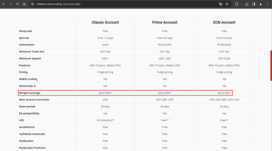
Task: Click the '$2.00 (USD)' commission cell
Action: pos(165,45)
